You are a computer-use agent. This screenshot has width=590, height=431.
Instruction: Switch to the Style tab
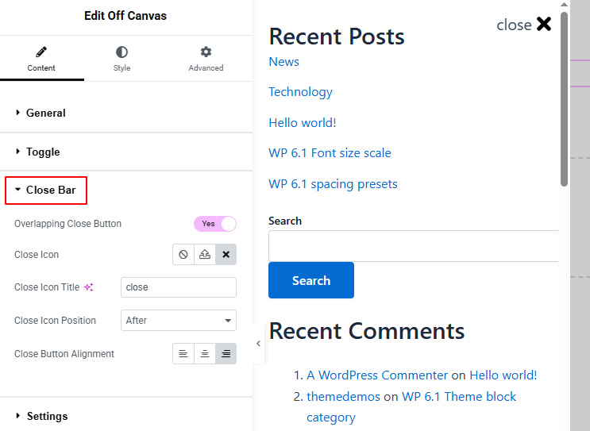point(121,59)
